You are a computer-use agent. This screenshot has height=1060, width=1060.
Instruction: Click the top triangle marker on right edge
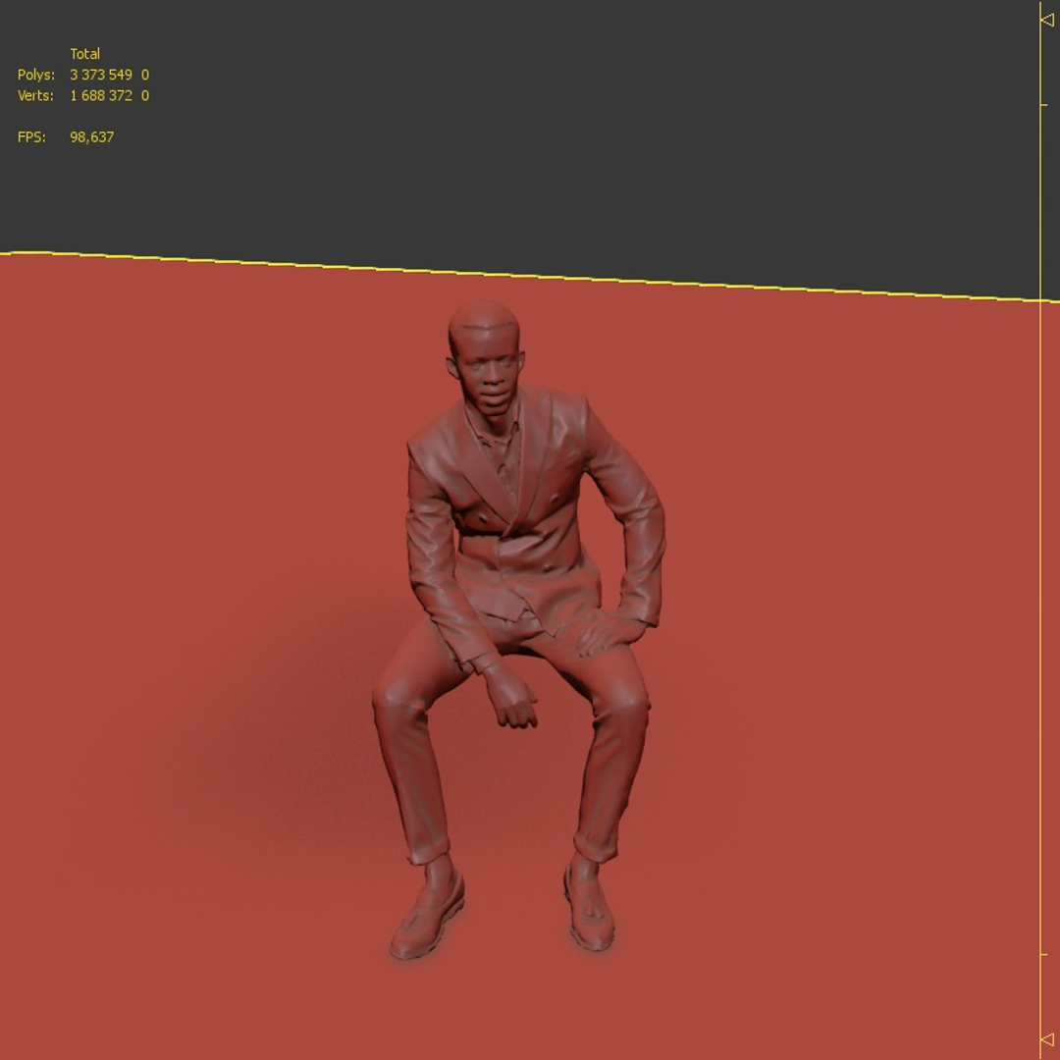tap(1048, 21)
